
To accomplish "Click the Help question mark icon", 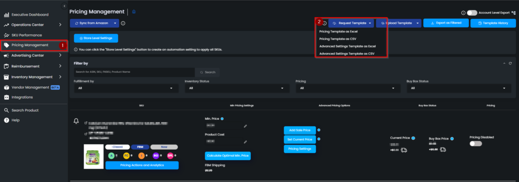I will click(6, 120).
